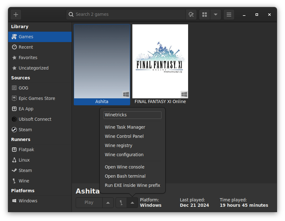Open the Wine runner section
The height and width of the screenshot is (221, 285).
(x=14, y=181)
